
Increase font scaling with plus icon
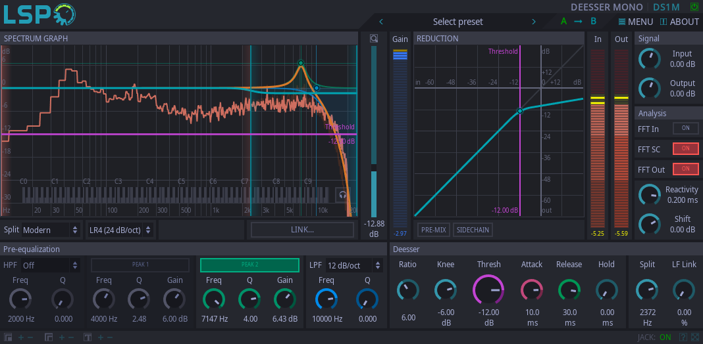(x=99, y=337)
